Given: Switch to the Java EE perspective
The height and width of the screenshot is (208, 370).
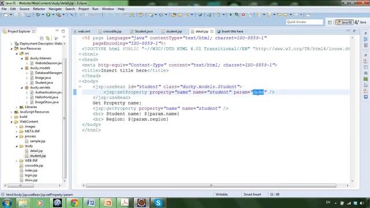Looking at the screenshot, I should 345,22.
